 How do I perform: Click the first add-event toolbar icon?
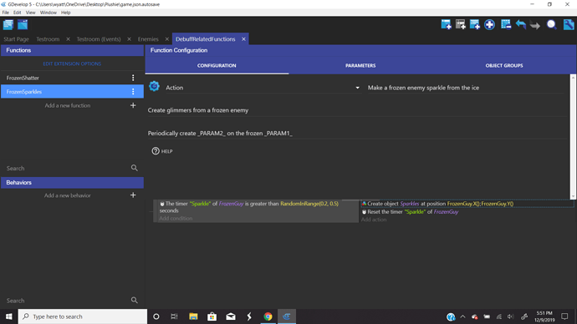(x=446, y=24)
